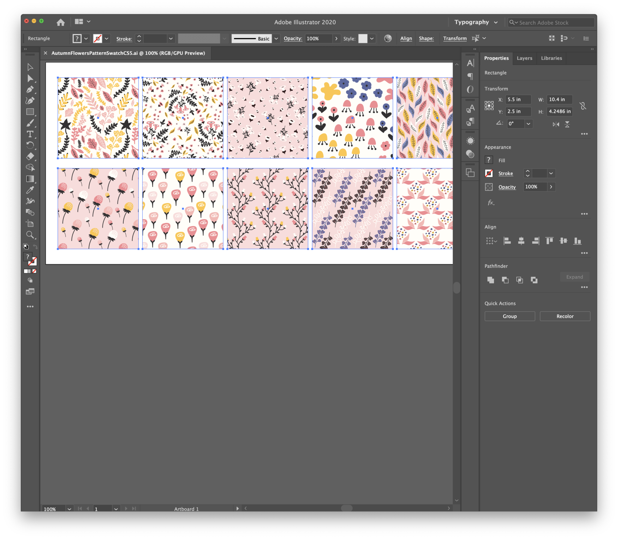Select the Eyedropper tool
Viewport: 618px width, 539px height.
pyautogui.click(x=30, y=190)
